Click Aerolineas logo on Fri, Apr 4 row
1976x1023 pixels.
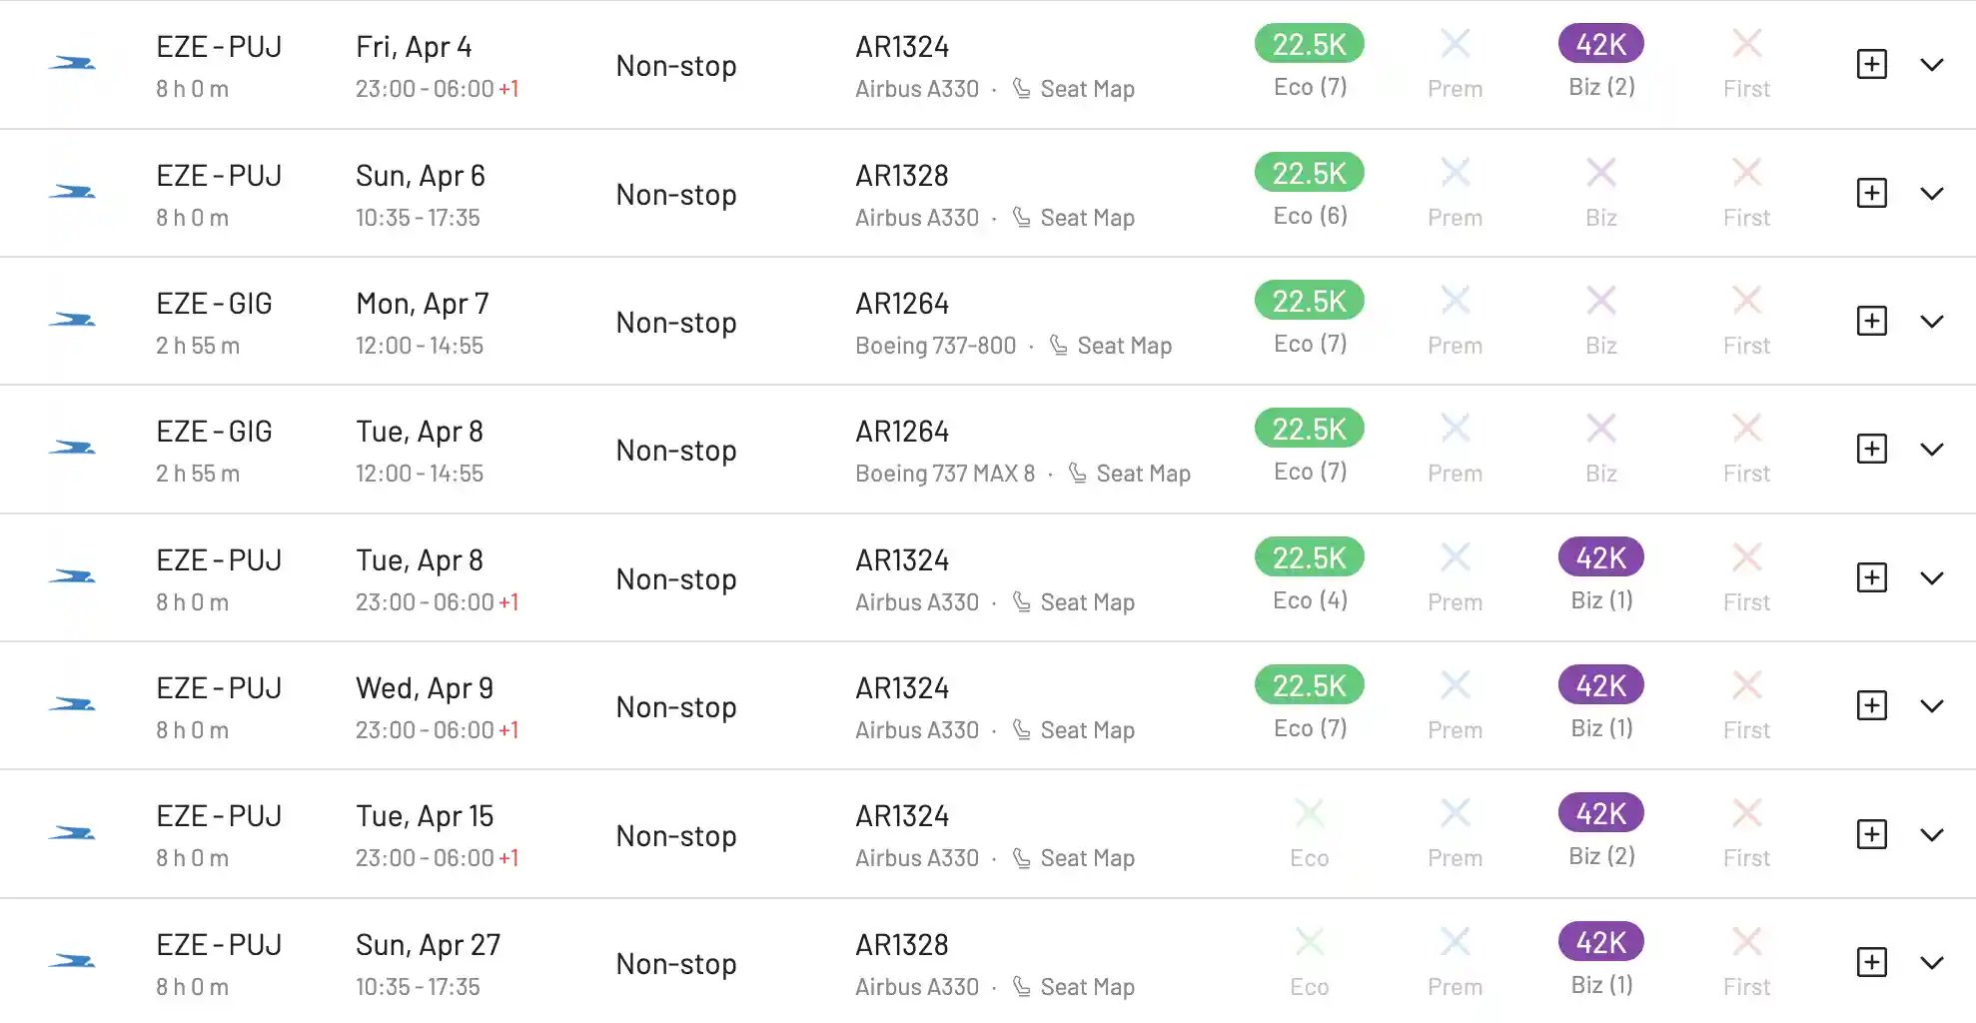tap(72, 64)
